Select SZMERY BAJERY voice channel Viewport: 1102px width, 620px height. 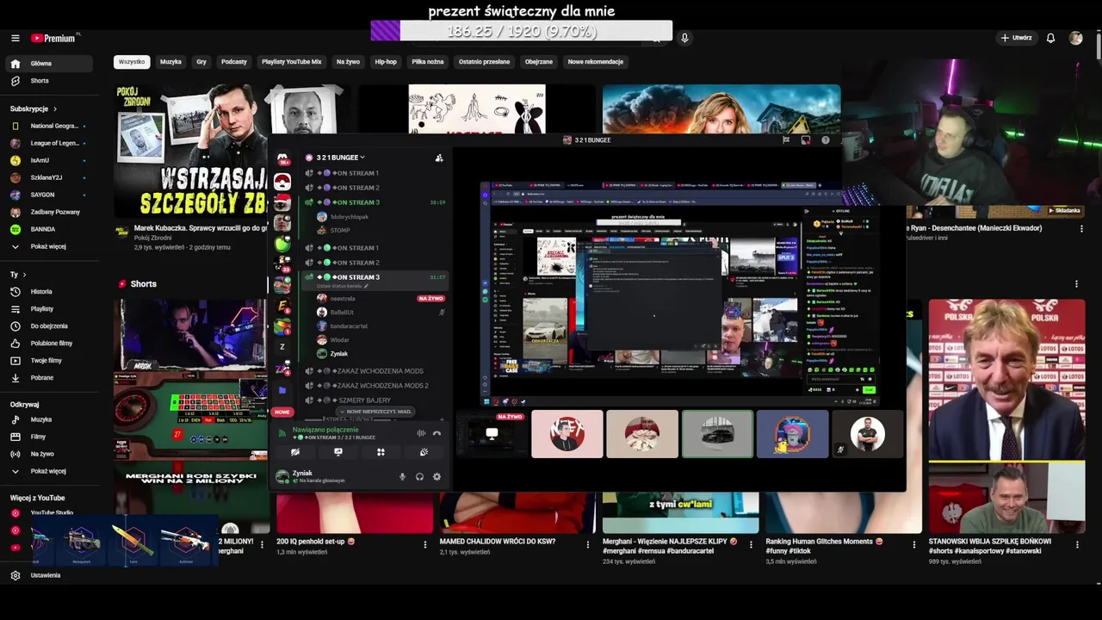(x=374, y=400)
